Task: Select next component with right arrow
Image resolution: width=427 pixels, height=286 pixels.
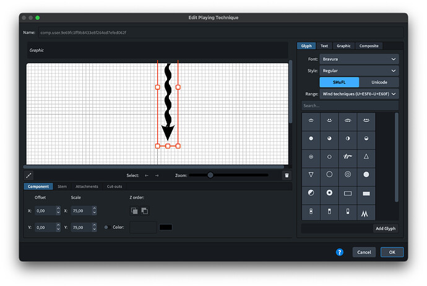Action: coord(157,175)
